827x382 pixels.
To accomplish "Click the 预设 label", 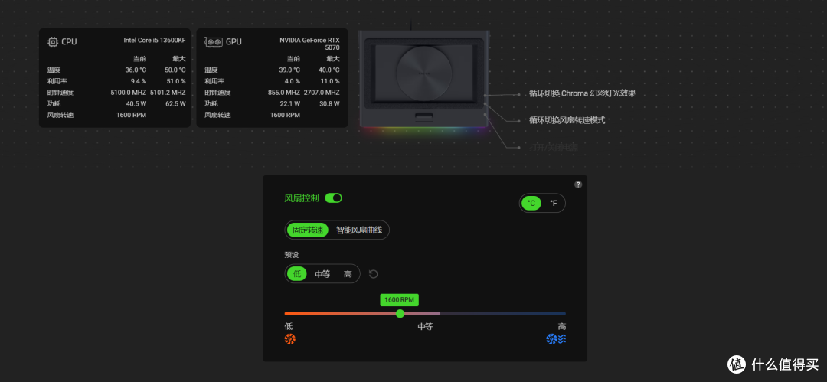I will click(x=292, y=254).
